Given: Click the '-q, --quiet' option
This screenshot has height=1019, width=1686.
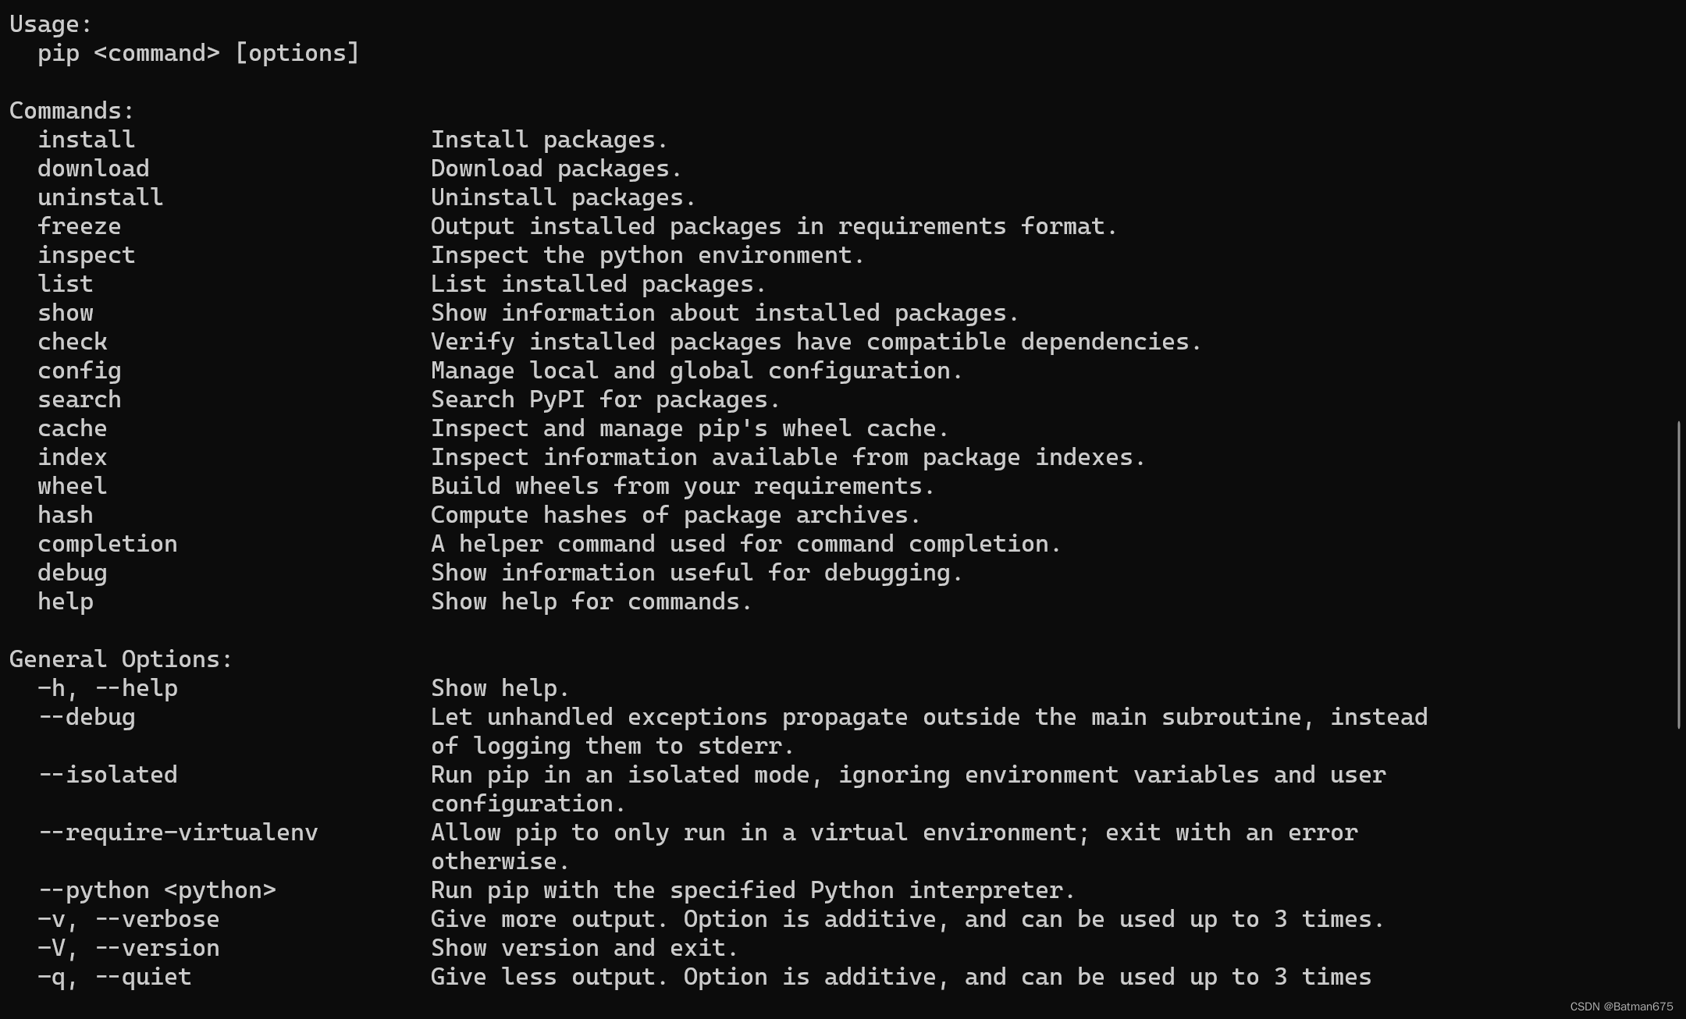Looking at the screenshot, I should (114, 977).
